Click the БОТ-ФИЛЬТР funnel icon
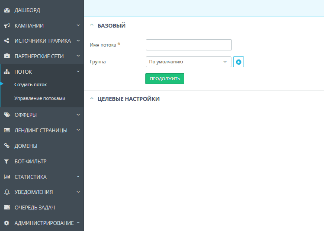 pyautogui.click(x=6, y=162)
